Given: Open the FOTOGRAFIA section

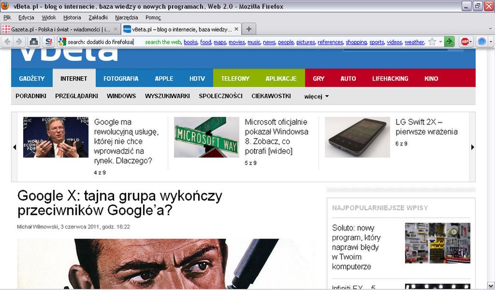Looking at the screenshot, I should pyautogui.click(x=121, y=78).
